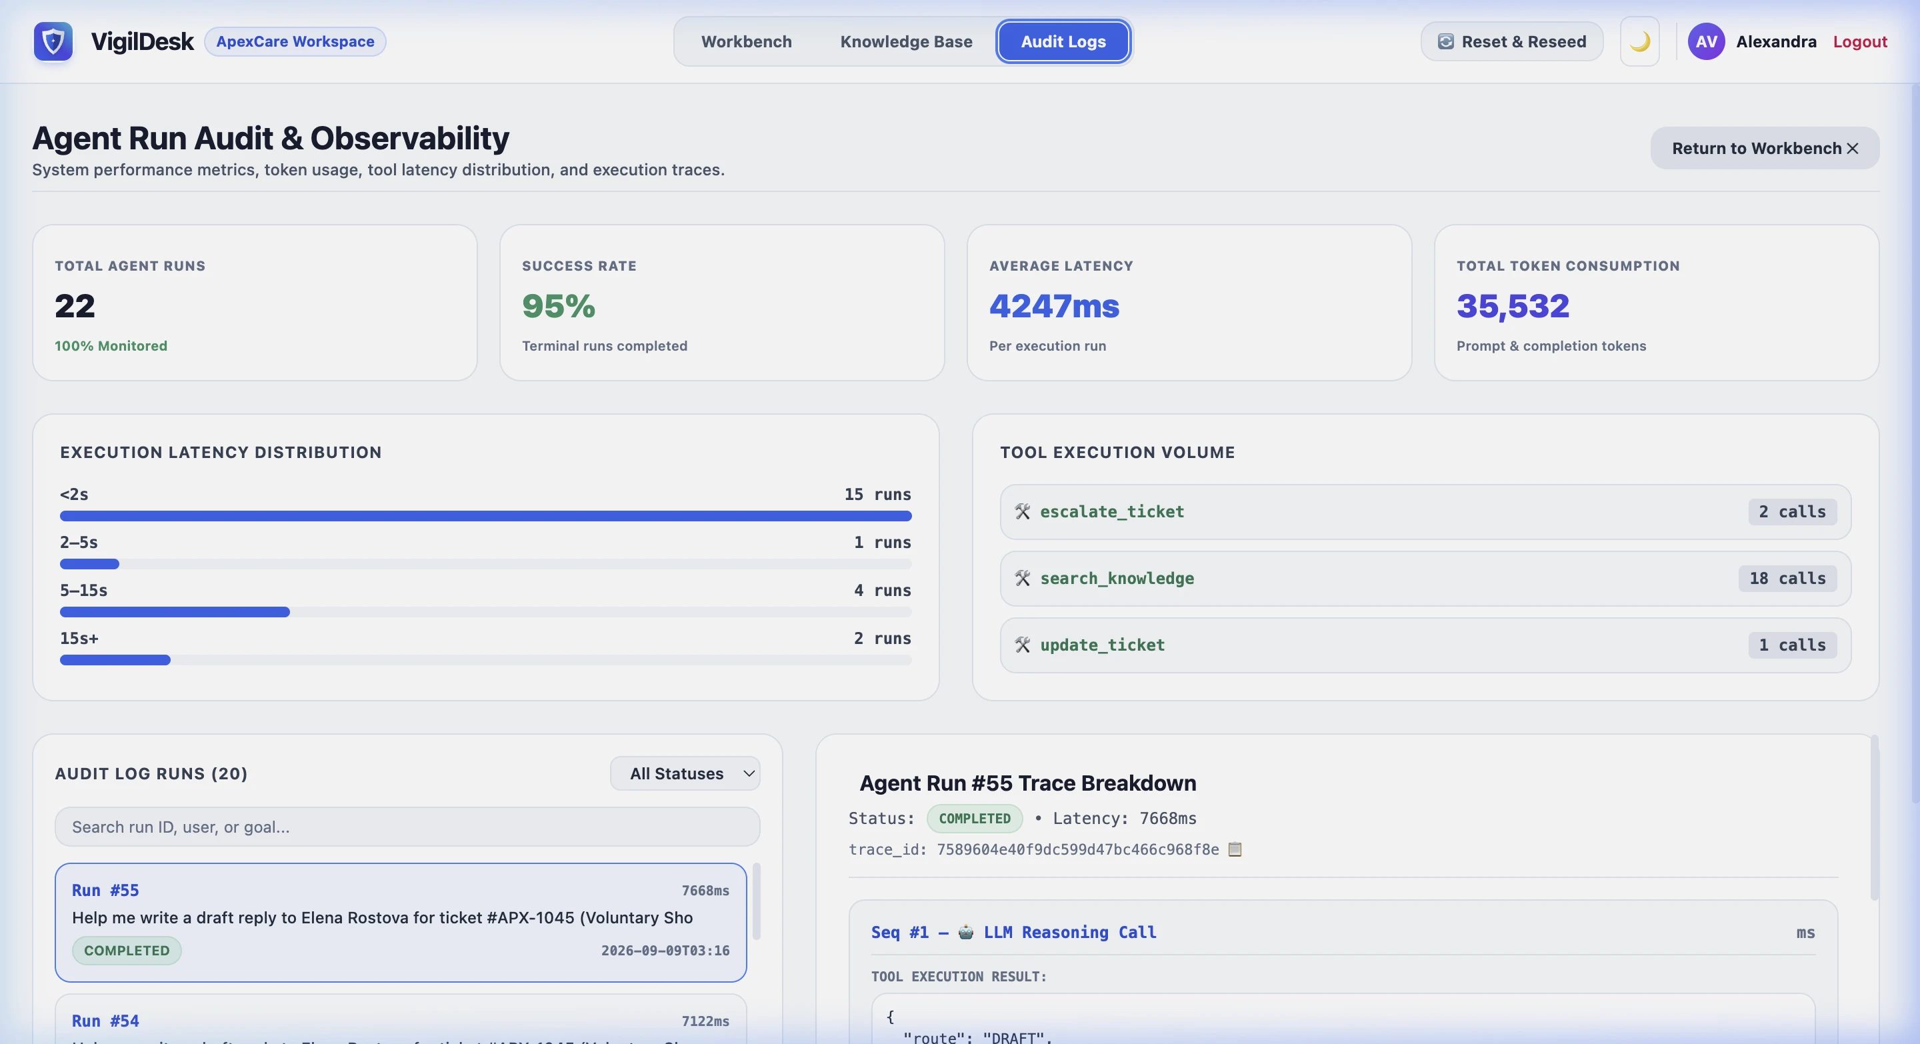Click the '18 calls' badge
The image size is (1920, 1044).
pos(1787,578)
